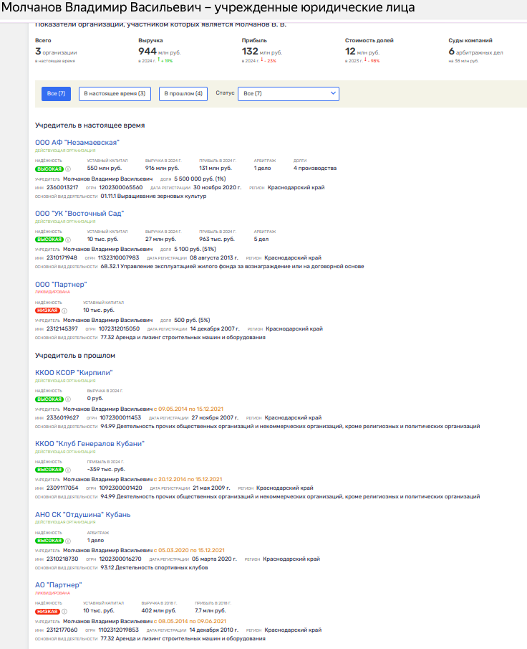This screenshot has width=527, height=649.
Task: Click ИНН 2360013217 value
Action: 62,187
